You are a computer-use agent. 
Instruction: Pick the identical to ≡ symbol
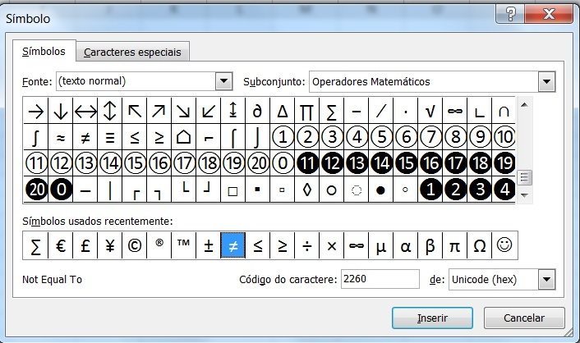tap(110, 137)
